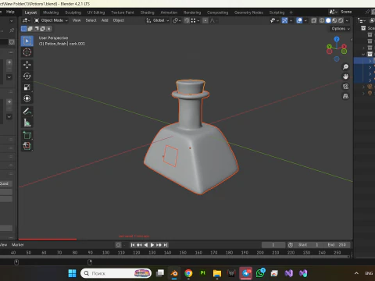Select the Move tool
375x281 pixels.
(27, 65)
